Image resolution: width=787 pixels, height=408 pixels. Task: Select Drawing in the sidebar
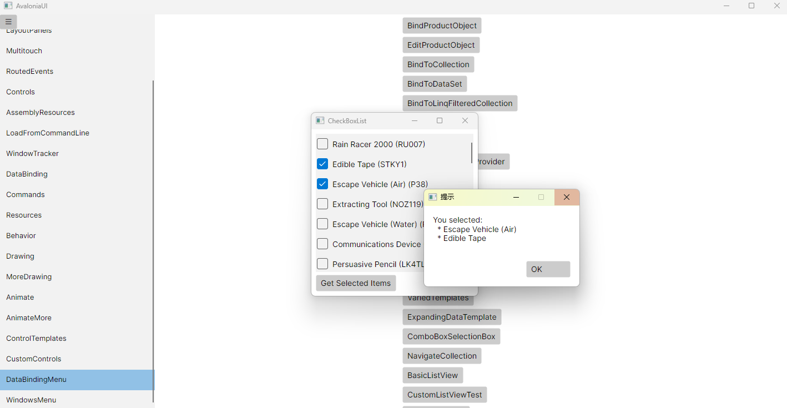(x=76, y=256)
